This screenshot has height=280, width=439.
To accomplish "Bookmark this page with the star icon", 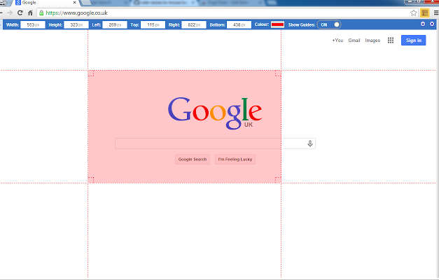I will click(413, 13).
